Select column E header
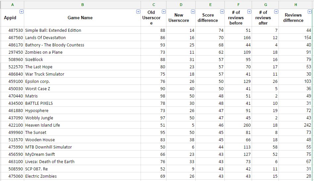 point(210,5)
